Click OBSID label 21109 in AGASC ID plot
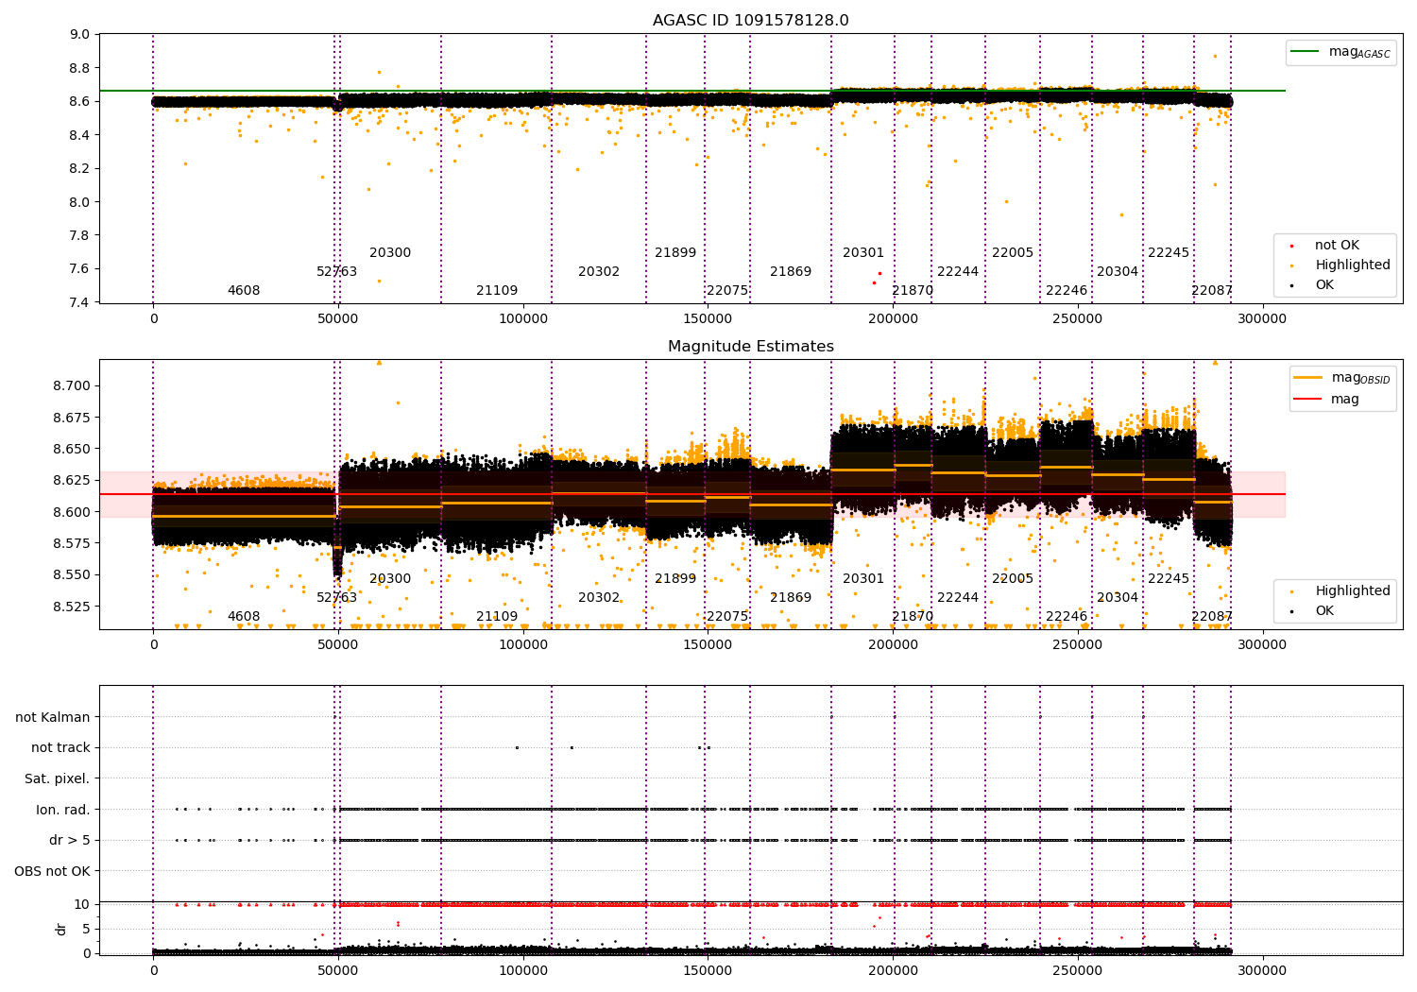Image resolution: width=1417 pixels, height=992 pixels. tap(497, 291)
